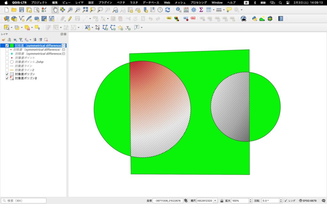Click the Save Project floppy icon

(x=21, y=10)
